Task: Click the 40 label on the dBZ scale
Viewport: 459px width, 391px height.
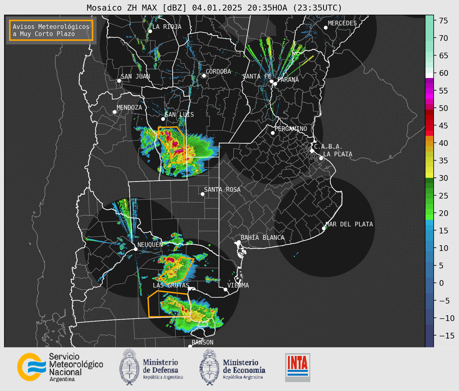Action: point(443,143)
